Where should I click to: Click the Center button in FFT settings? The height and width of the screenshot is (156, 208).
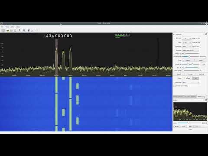190,74
